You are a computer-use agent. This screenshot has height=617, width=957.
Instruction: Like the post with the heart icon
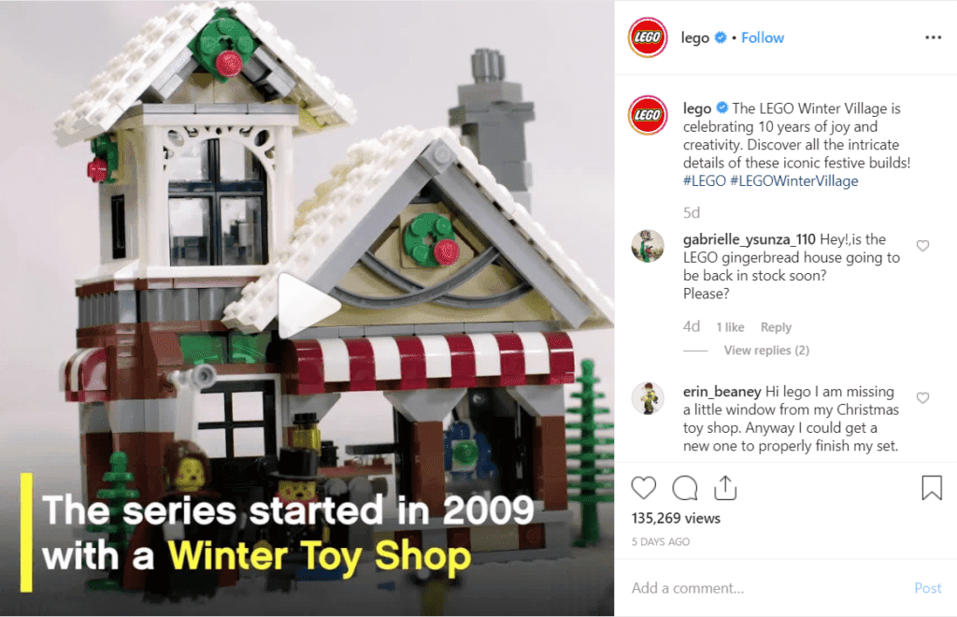643,488
